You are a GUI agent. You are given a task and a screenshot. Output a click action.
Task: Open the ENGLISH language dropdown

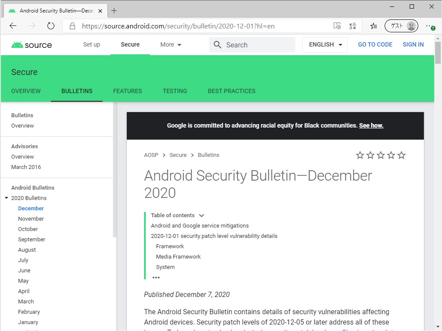pyautogui.click(x=324, y=44)
